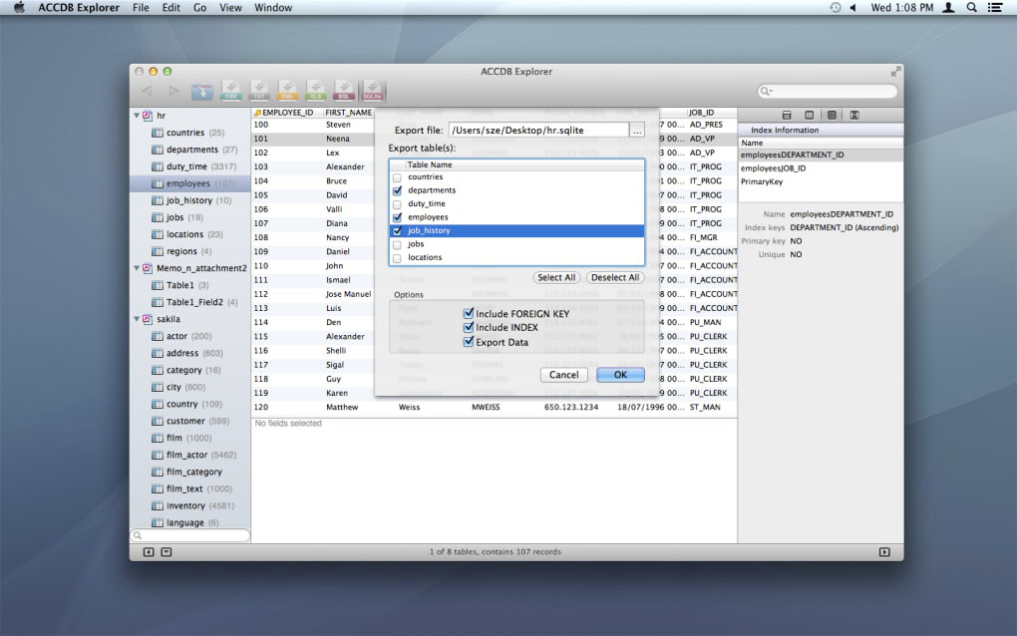Viewport: 1017px width, 636px height.
Task: Click Cancel in export dialog
Action: (x=563, y=375)
